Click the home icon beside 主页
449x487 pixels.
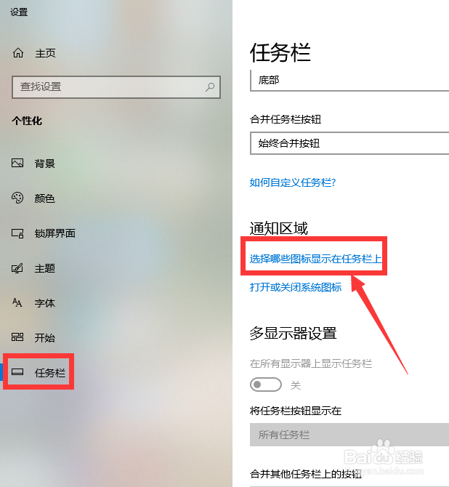[18, 53]
